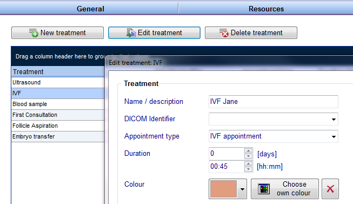This screenshot has height=204, width=353.
Task: Select the Ultrasound treatment row
Action: [58, 82]
